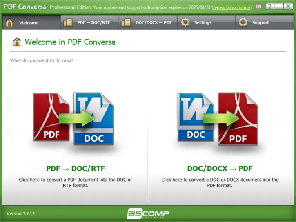Change language with the EN button
Image resolution: width=296 pixels, height=222 pixels.
point(258,7)
